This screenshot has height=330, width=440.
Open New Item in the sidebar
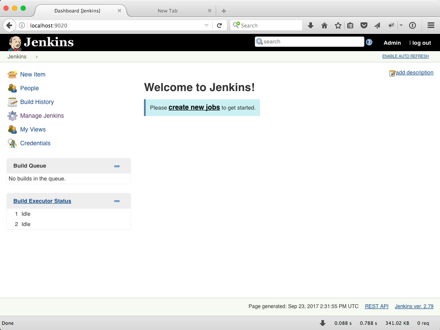tap(33, 74)
